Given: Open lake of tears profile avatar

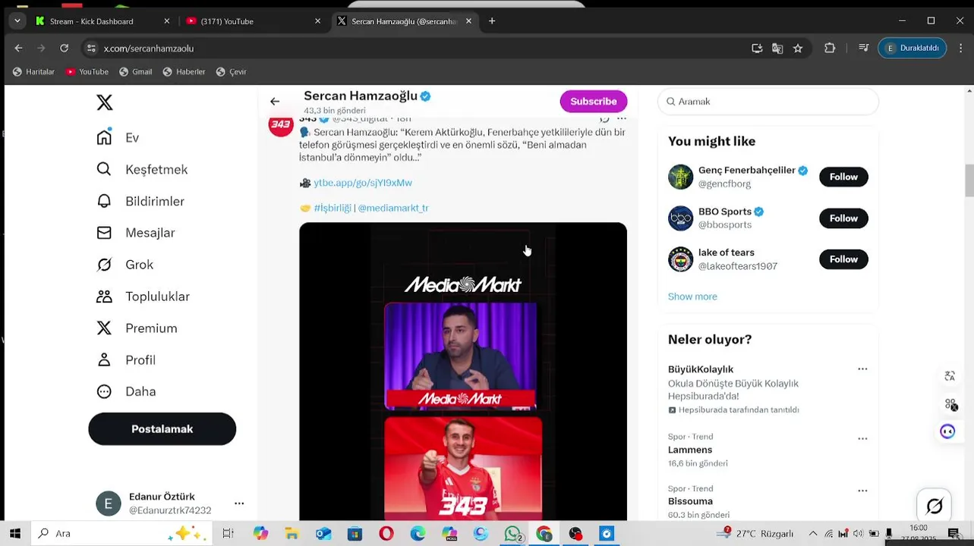Looking at the screenshot, I should 680,259.
